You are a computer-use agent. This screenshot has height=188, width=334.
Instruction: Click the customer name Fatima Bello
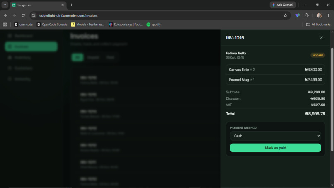[x=236, y=53]
